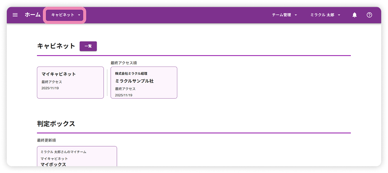This screenshot has width=388, height=173.
Task: Click the caret arrow beside キャビネット in header
Action: point(79,15)
